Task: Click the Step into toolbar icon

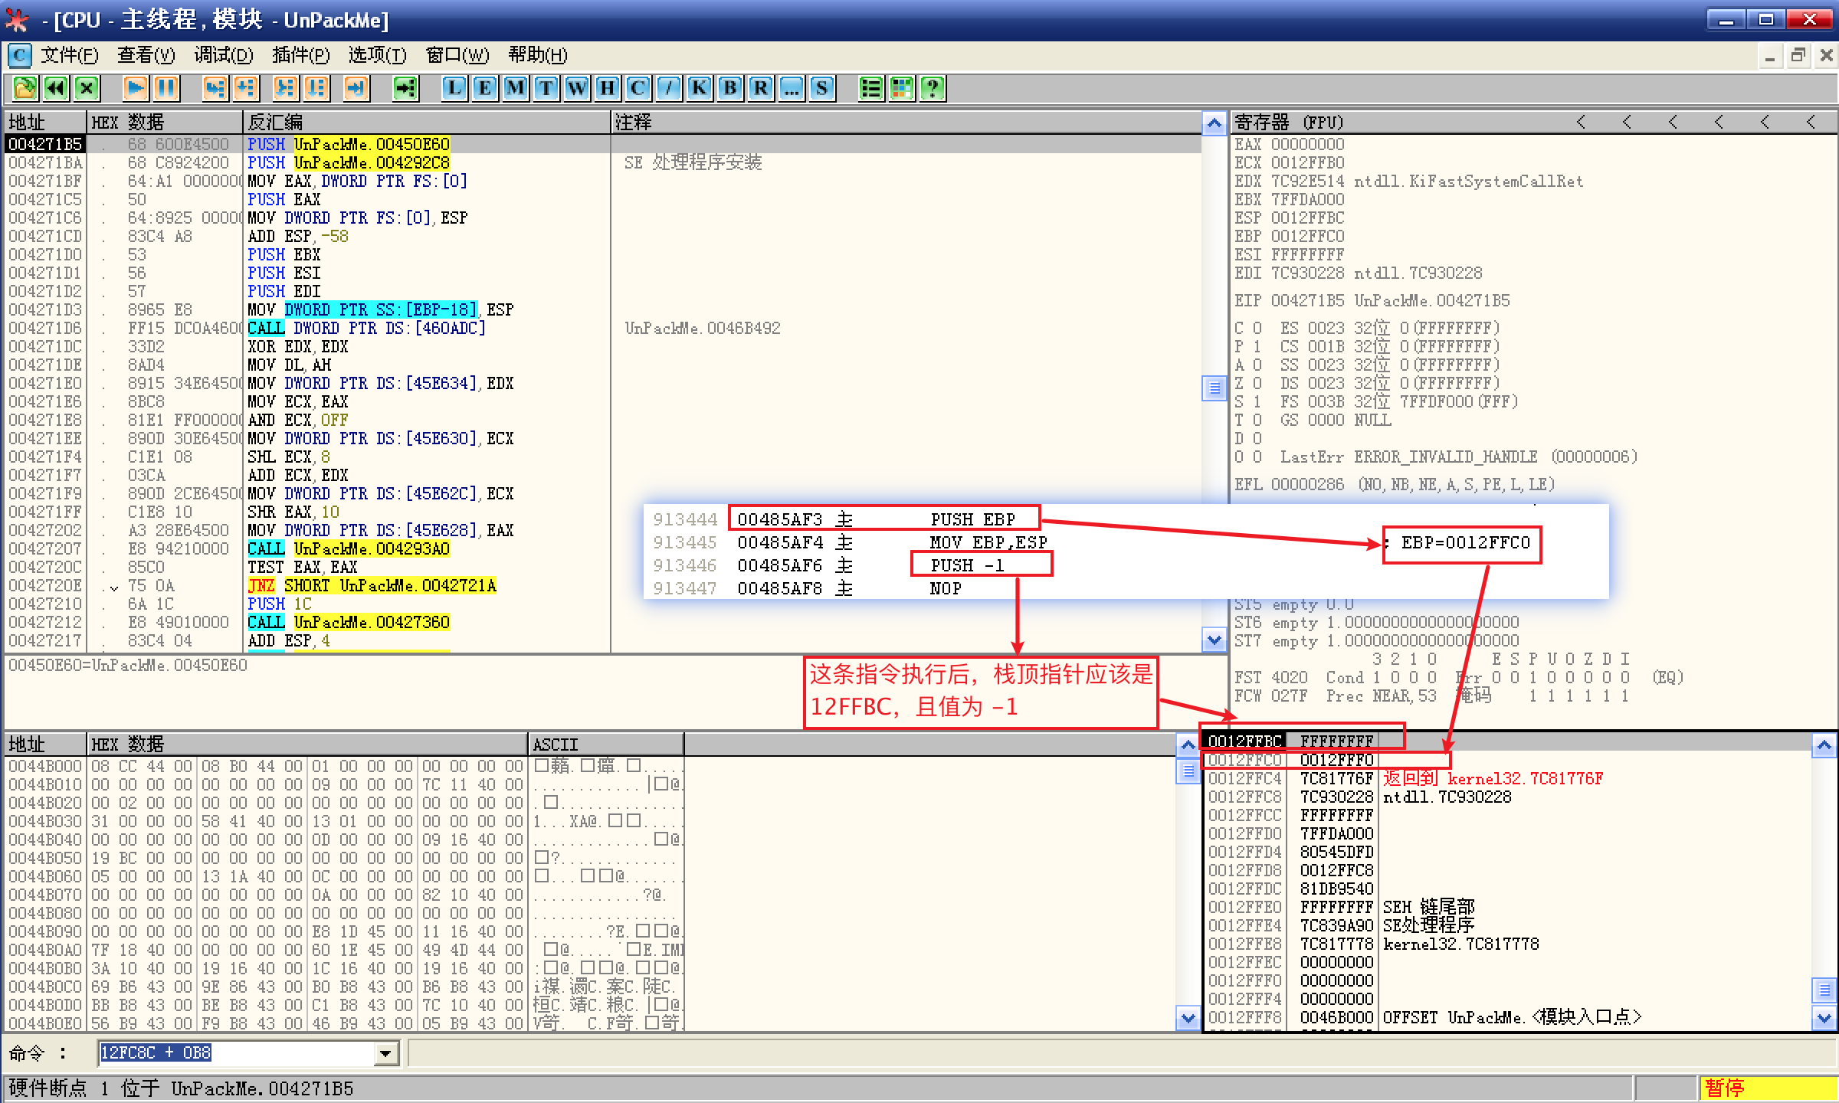Action: [215, 88]
